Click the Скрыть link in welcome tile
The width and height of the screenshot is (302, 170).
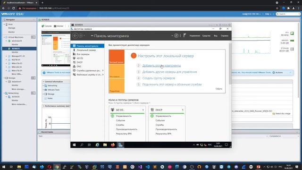pyautogui.click(x=219, y=89)
